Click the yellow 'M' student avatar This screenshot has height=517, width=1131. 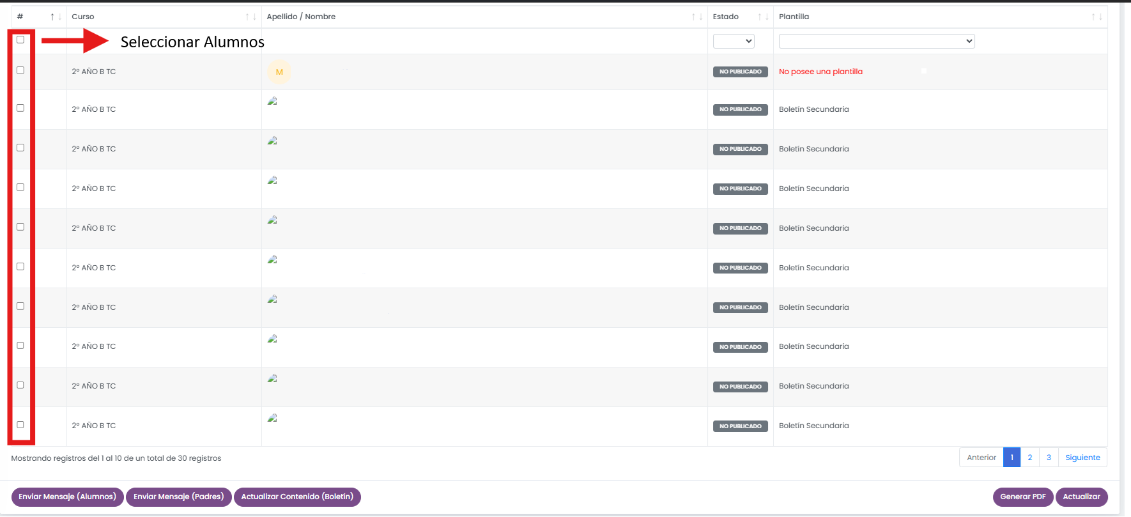click(279, 72)
